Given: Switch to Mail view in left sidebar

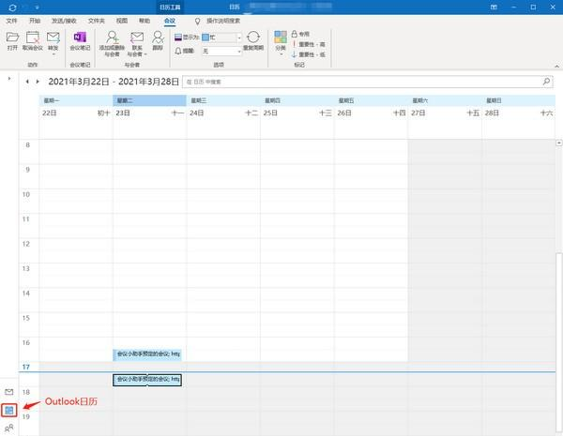Looking at the screenshot, I should 9,391.
